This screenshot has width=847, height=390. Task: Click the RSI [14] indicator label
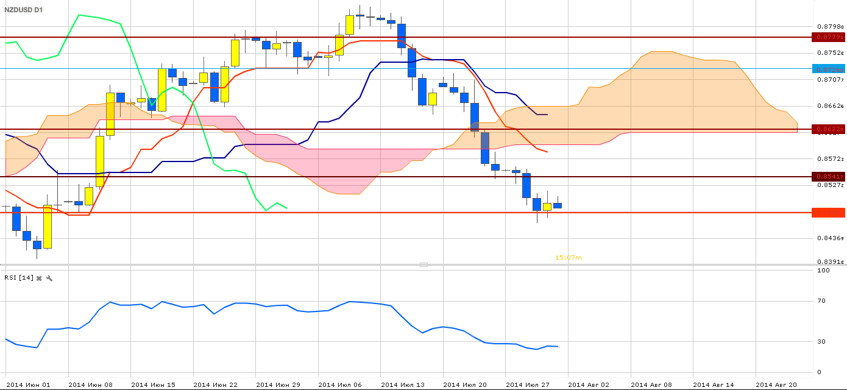click(x=18, y=278)
